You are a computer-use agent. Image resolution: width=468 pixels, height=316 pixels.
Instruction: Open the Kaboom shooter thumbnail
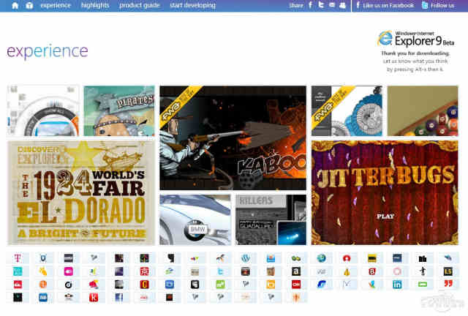[233, 138]
